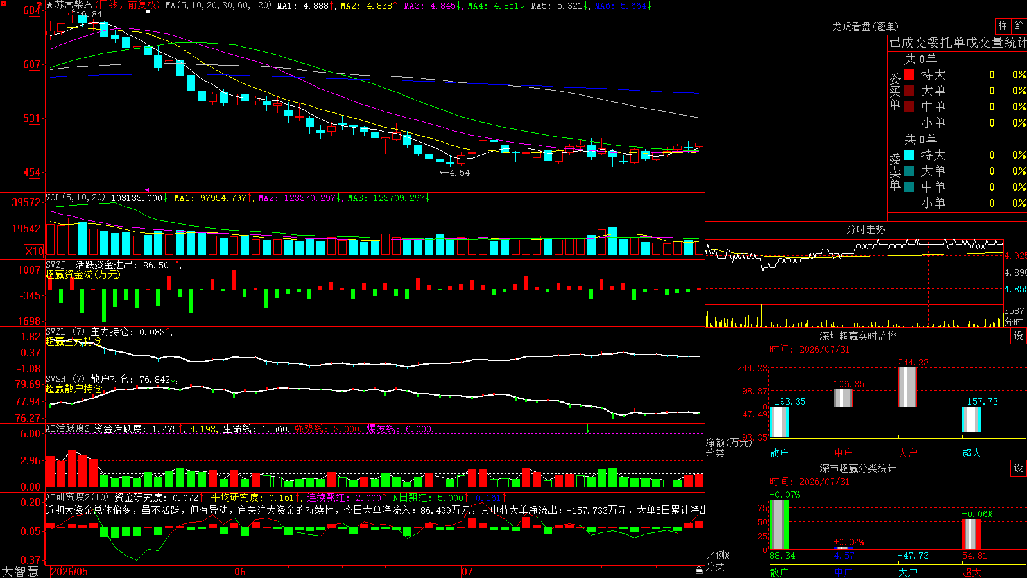Image resolution: width=1027 pixels, height=578 pixels.
Task: Click the 小单 row under 委买单
Action: coord(965,123)
